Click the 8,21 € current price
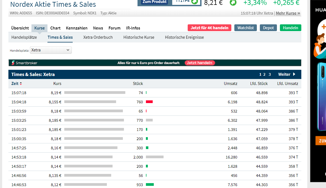326x188 pixels. (x=213, y=3)
